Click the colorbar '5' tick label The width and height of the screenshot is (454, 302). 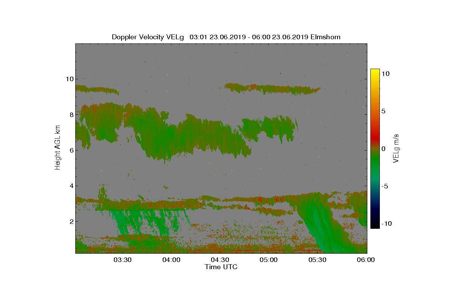[x=384, y=111]
